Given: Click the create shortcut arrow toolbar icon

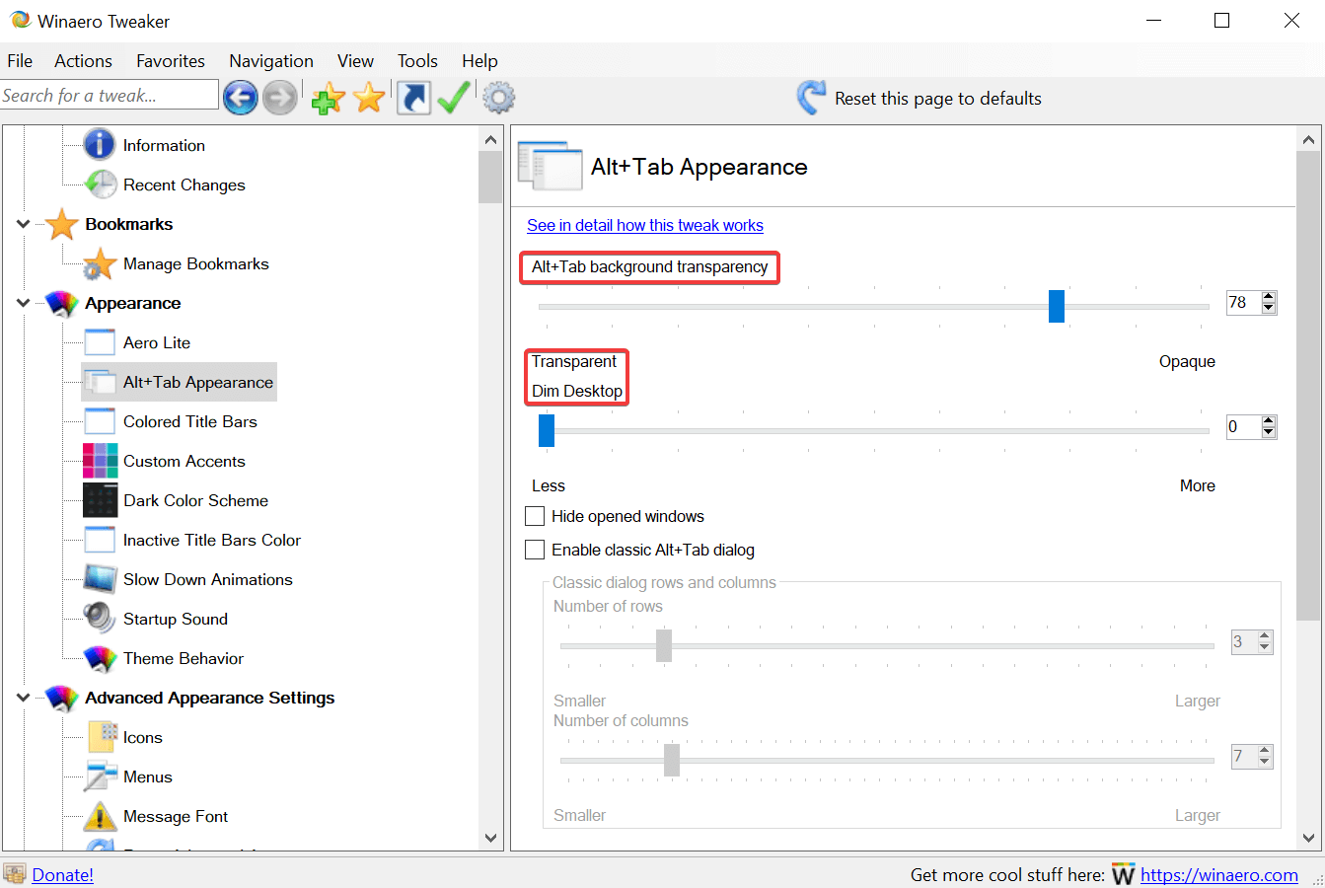Looking at the screenshot, I should coord(413,98).
